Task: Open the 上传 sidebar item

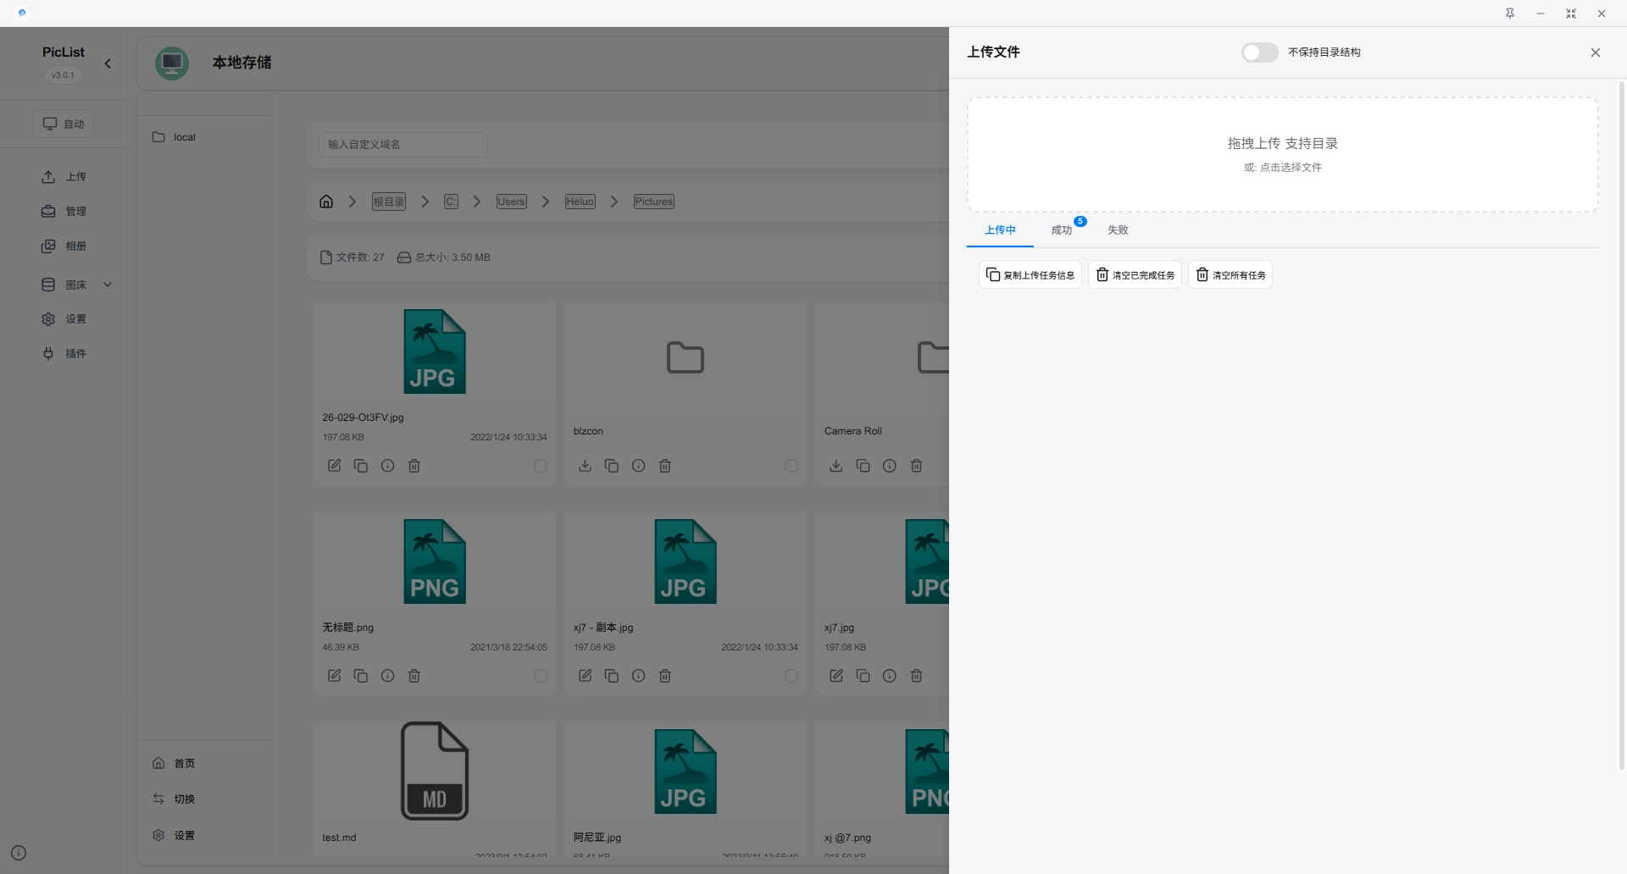Action: pyautogui.click(x=64, y=177)
